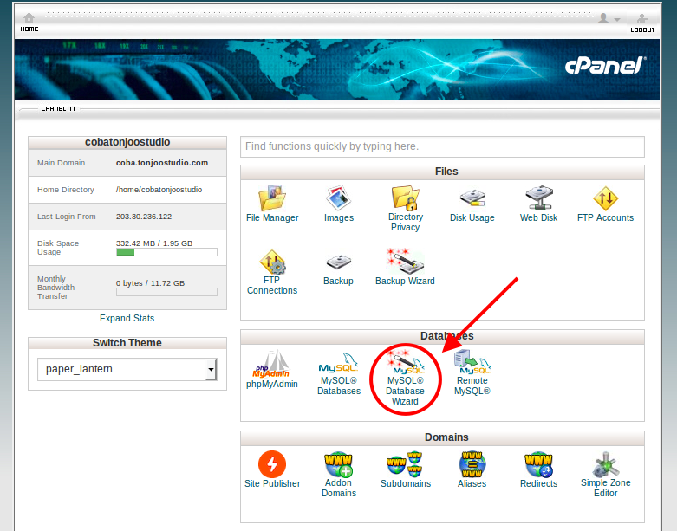Open the Web Disk icon
677x531 pixels.
(x=538, y=204)
